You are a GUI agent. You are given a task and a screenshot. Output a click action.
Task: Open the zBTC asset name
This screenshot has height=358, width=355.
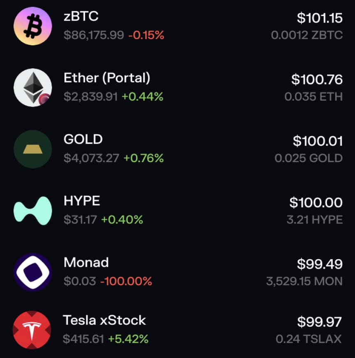point(81,16)
